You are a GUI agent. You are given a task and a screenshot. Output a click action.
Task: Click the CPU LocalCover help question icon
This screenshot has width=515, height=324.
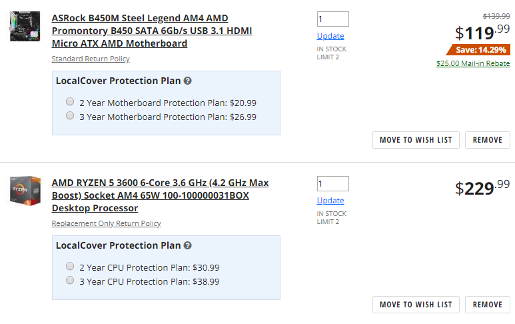click(x=187, y=245)
